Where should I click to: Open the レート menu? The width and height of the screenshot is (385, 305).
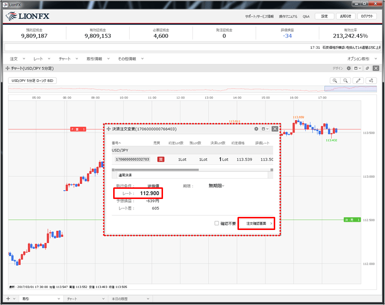pyautogui.click(x=42, y=59)
